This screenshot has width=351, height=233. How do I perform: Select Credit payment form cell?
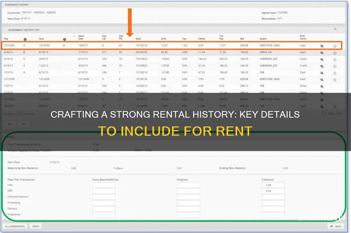303,65
